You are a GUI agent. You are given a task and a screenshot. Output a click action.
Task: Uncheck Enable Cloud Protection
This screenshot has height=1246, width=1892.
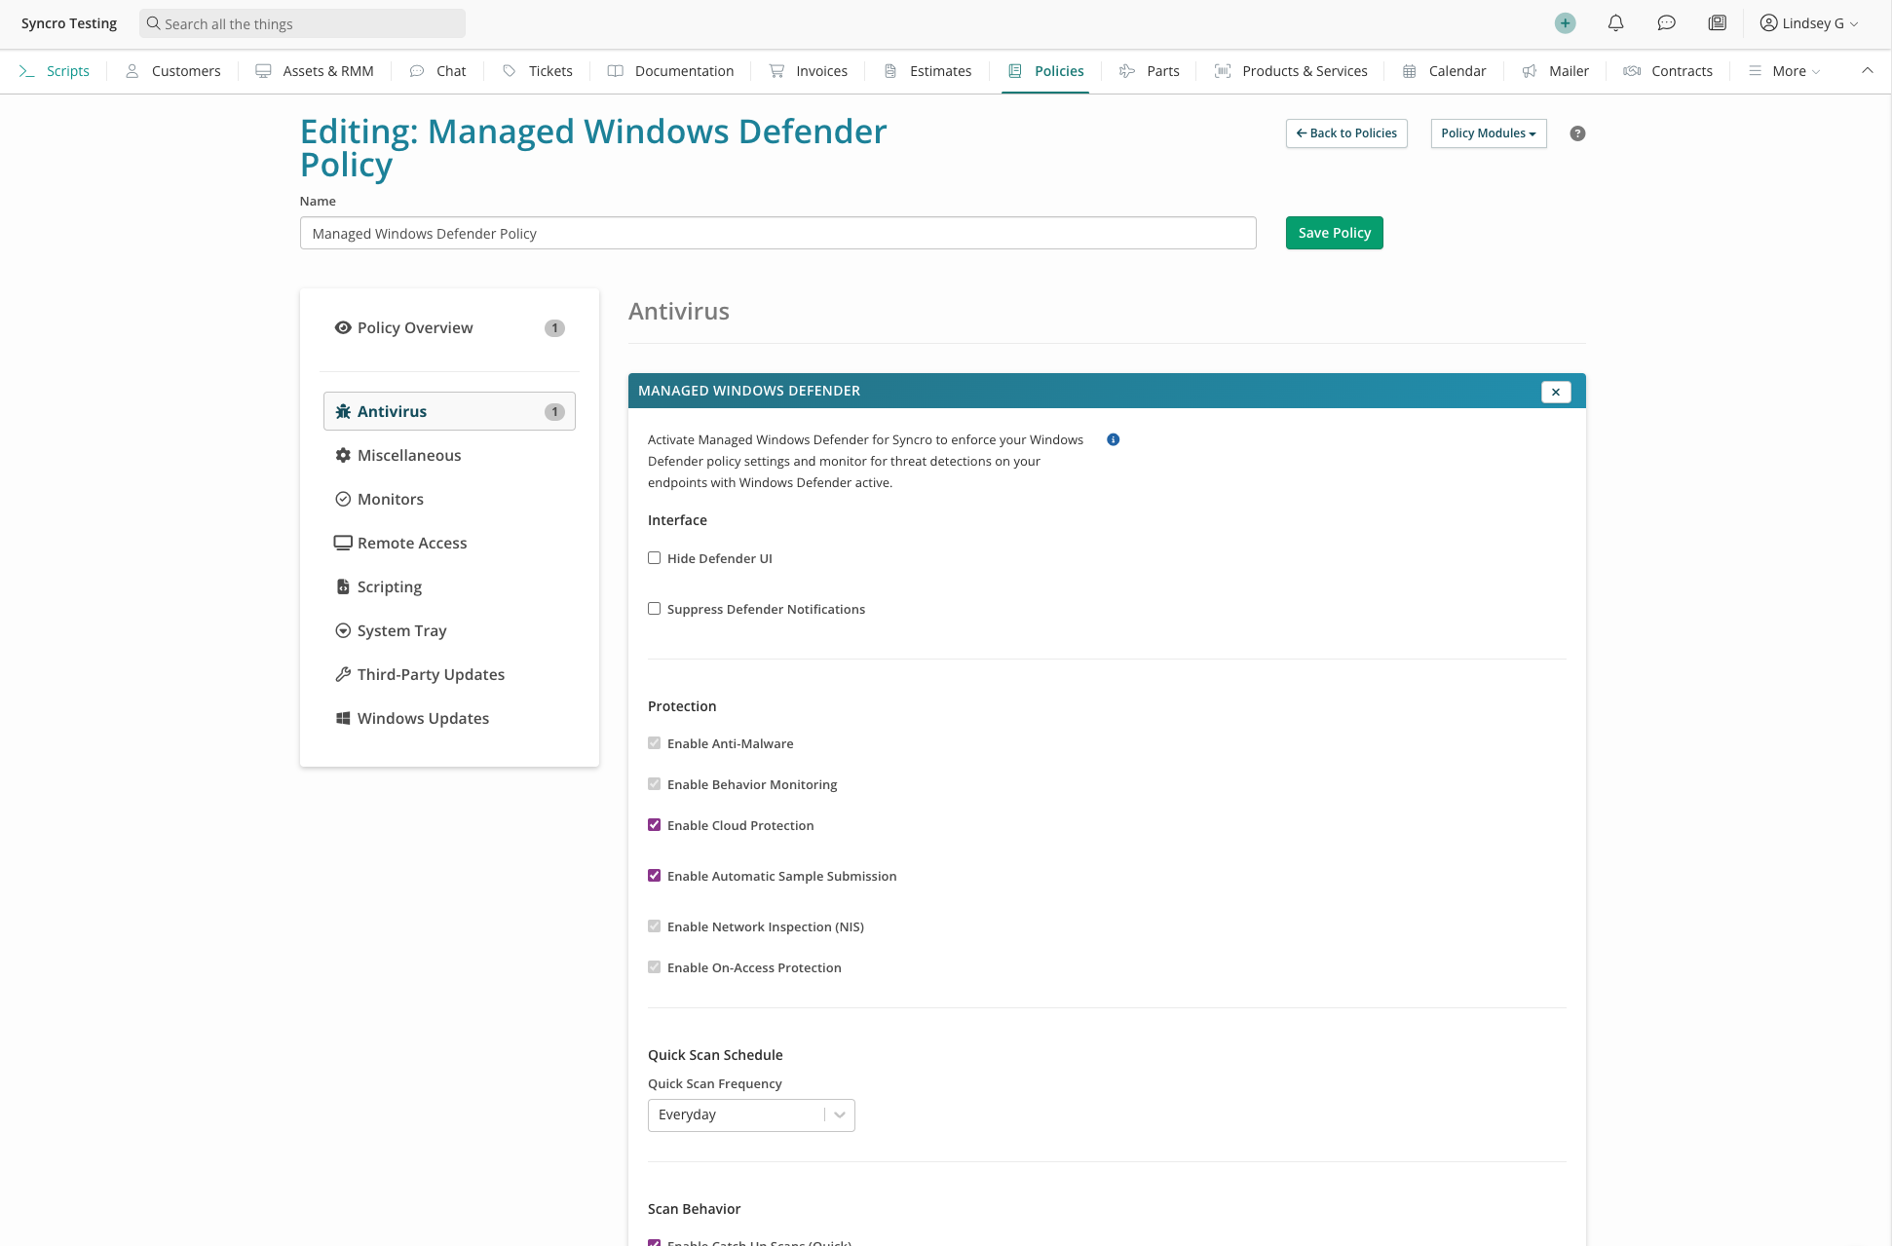tap(654, 824)
